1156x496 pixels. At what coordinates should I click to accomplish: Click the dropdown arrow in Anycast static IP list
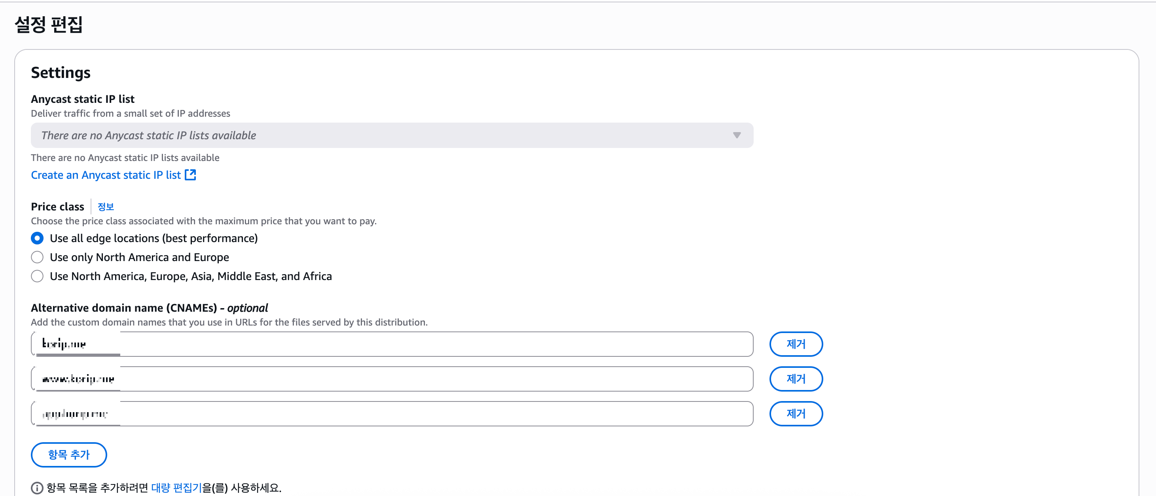click(x=736, y=135)
